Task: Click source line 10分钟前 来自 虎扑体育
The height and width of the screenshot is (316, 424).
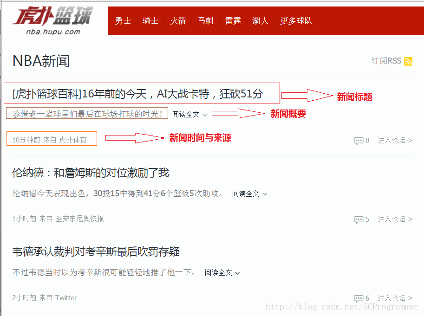Action: pyautogui.click(x=50, y=140)
